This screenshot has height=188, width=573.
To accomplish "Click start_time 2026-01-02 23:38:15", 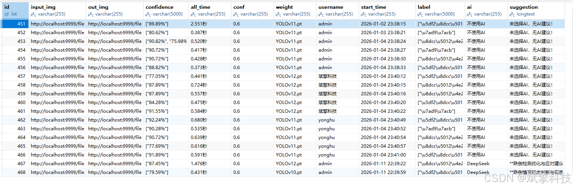I will click(x=383, y=24).
